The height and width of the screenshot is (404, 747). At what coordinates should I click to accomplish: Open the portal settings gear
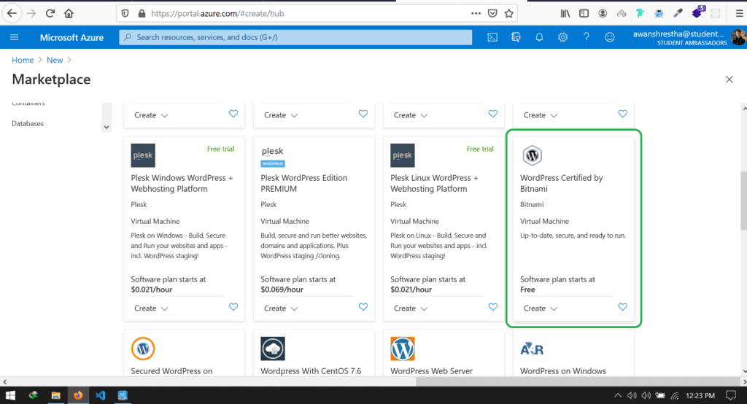coord(562,37)
